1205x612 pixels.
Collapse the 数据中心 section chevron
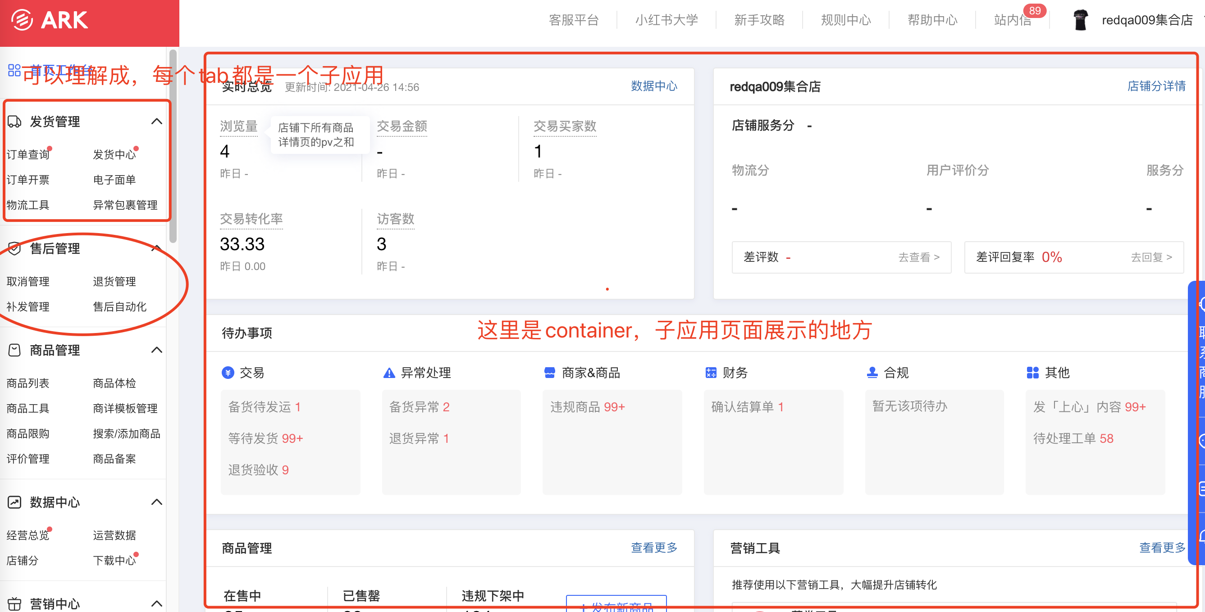pos(157,502)
